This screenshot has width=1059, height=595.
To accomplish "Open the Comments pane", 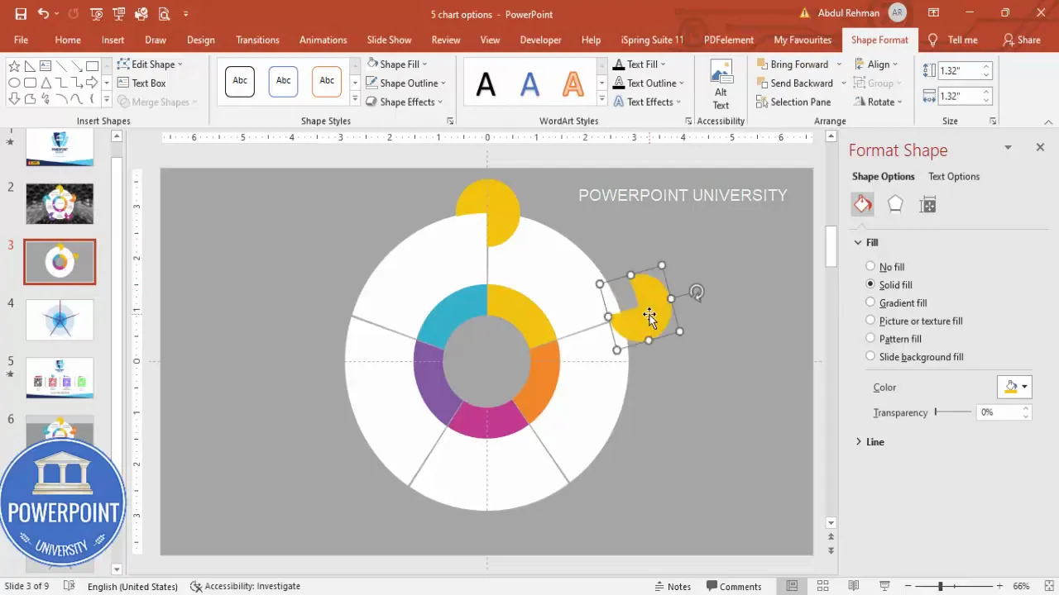I will (732, 586).
